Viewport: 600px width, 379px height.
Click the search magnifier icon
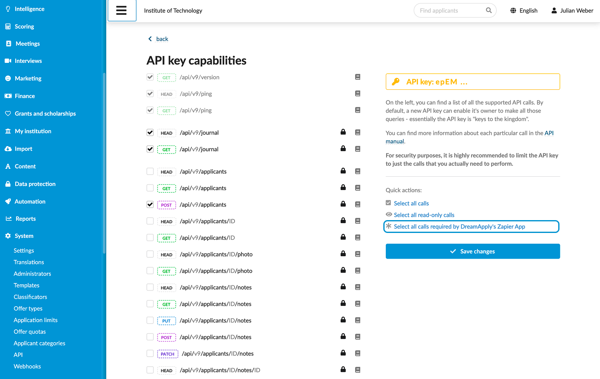[489, 10]
